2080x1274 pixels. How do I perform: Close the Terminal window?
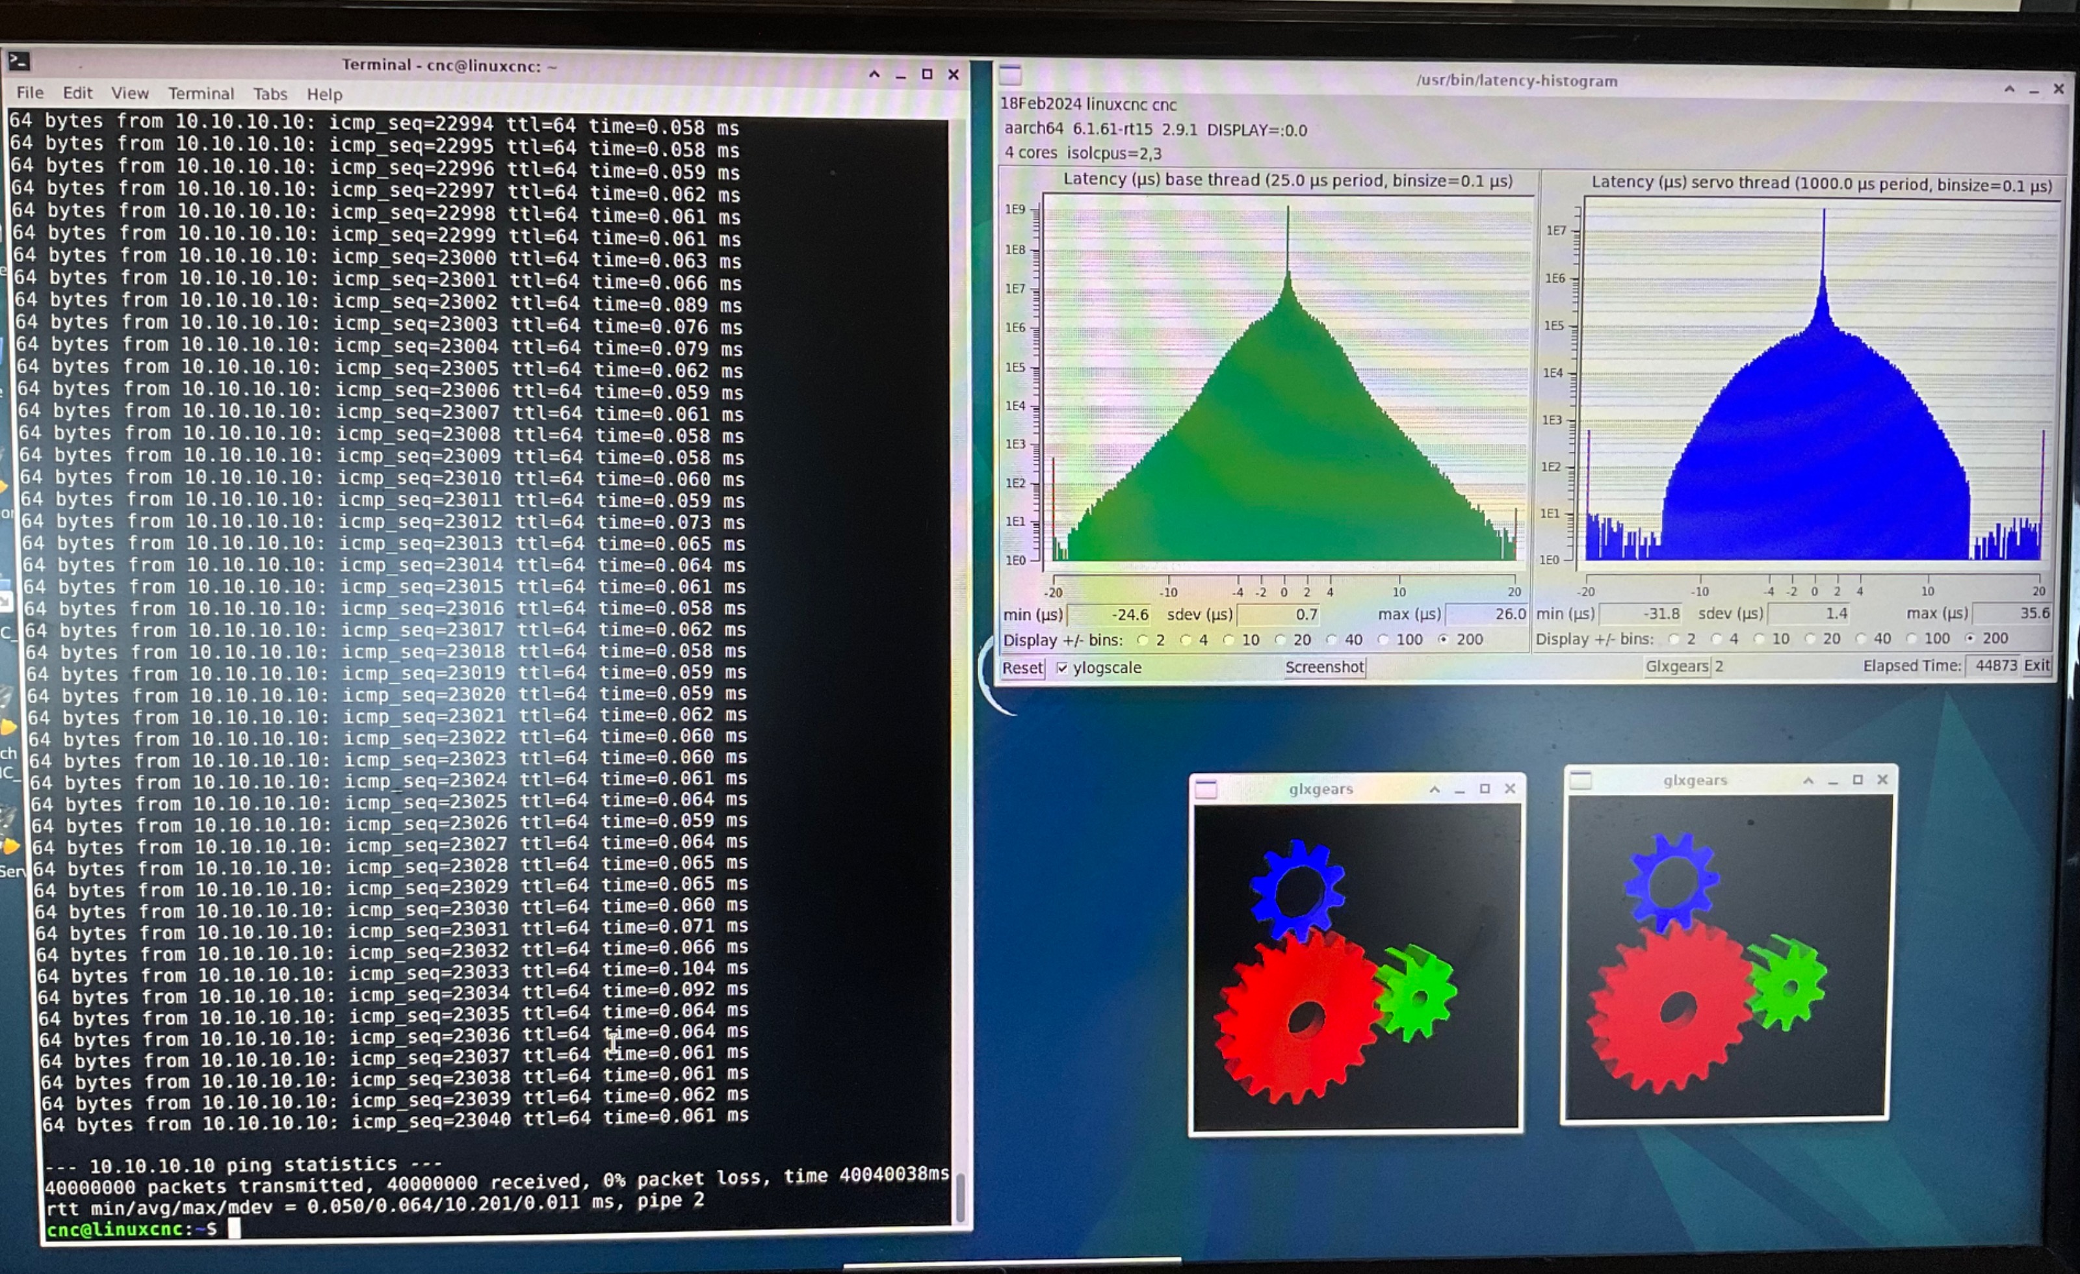click(x=954, y=74)
